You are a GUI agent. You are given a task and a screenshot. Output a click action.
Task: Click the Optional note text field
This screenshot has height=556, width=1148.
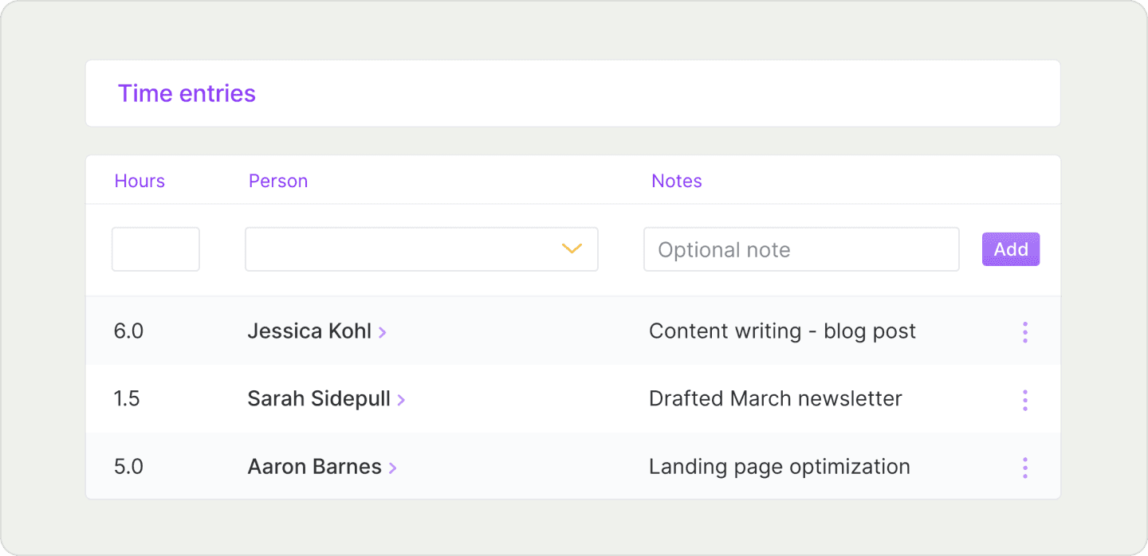click(x=800, y=249)
